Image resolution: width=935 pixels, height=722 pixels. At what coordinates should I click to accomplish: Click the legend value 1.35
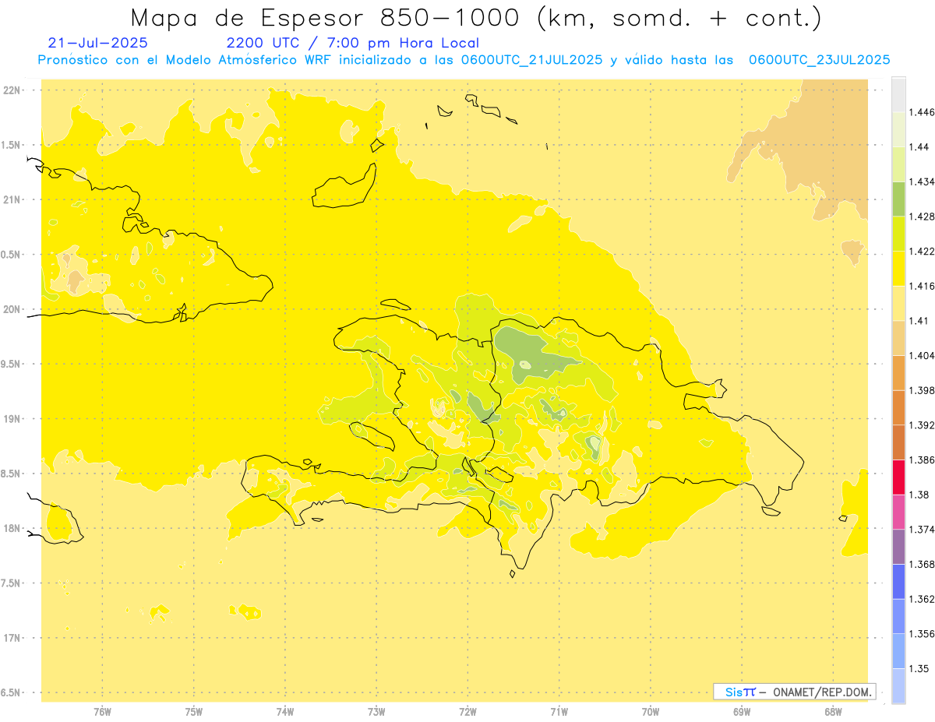[919, 669]
